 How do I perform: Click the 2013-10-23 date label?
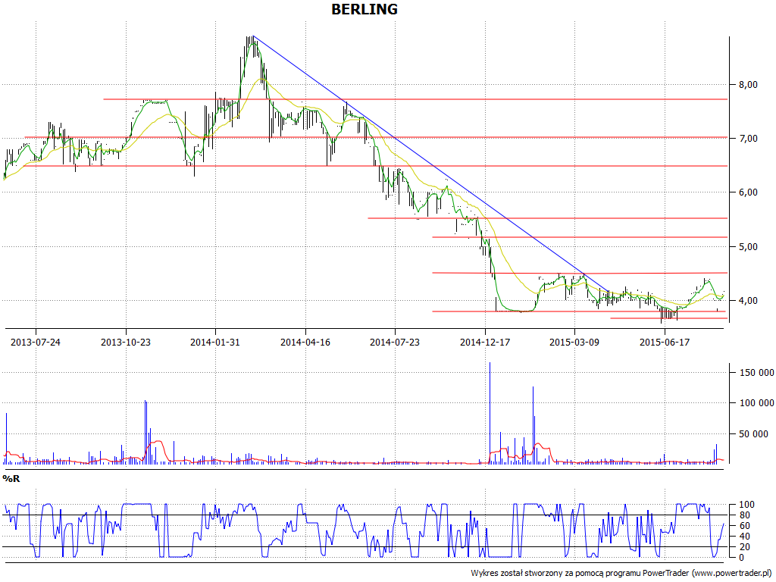(x=126, y=342)
